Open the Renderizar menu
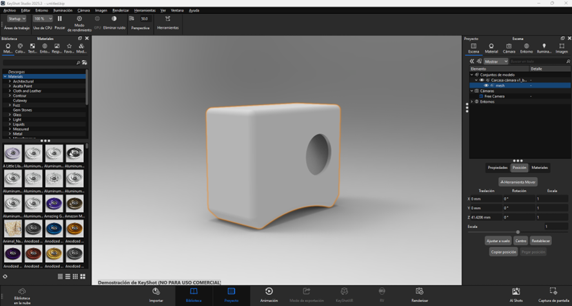 coord(120,10)
